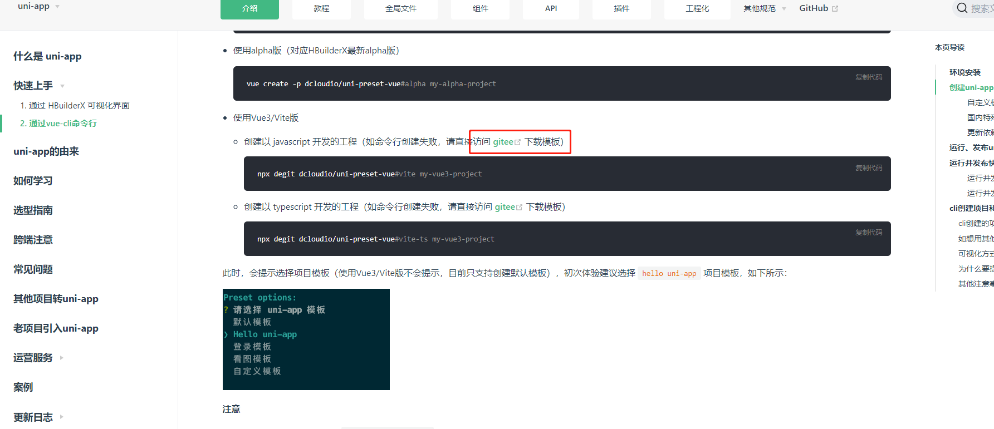The image size is (994, 429).
Task: Click the 使用Vue3/Vite版 bullet text
Action: (x=266, y=118)
